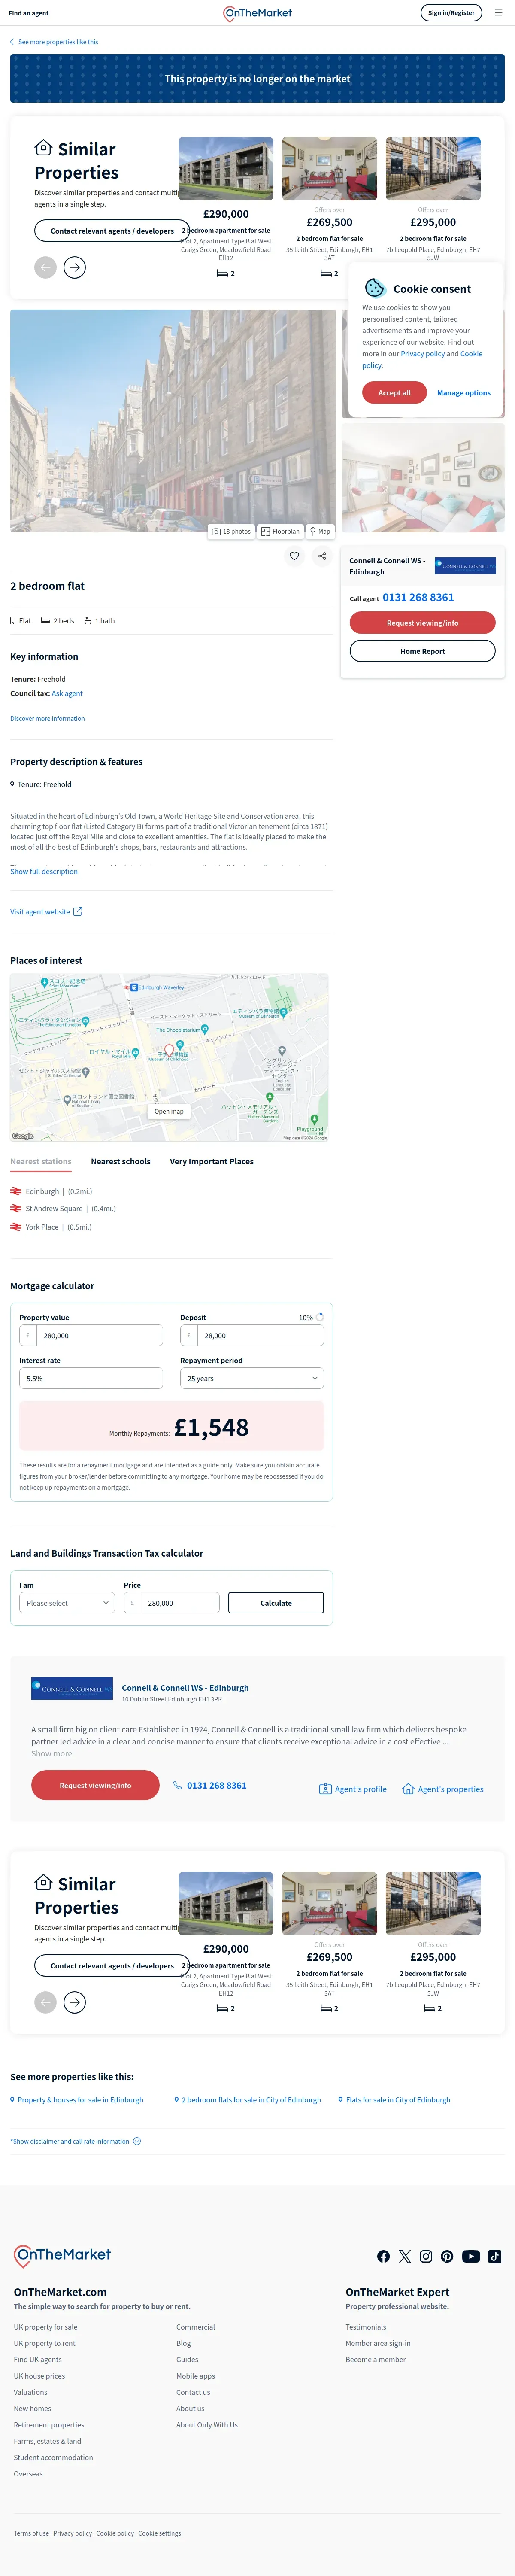Open the hamburger menu icon
The image size is (515, 2576).
[x=498, y=13]
